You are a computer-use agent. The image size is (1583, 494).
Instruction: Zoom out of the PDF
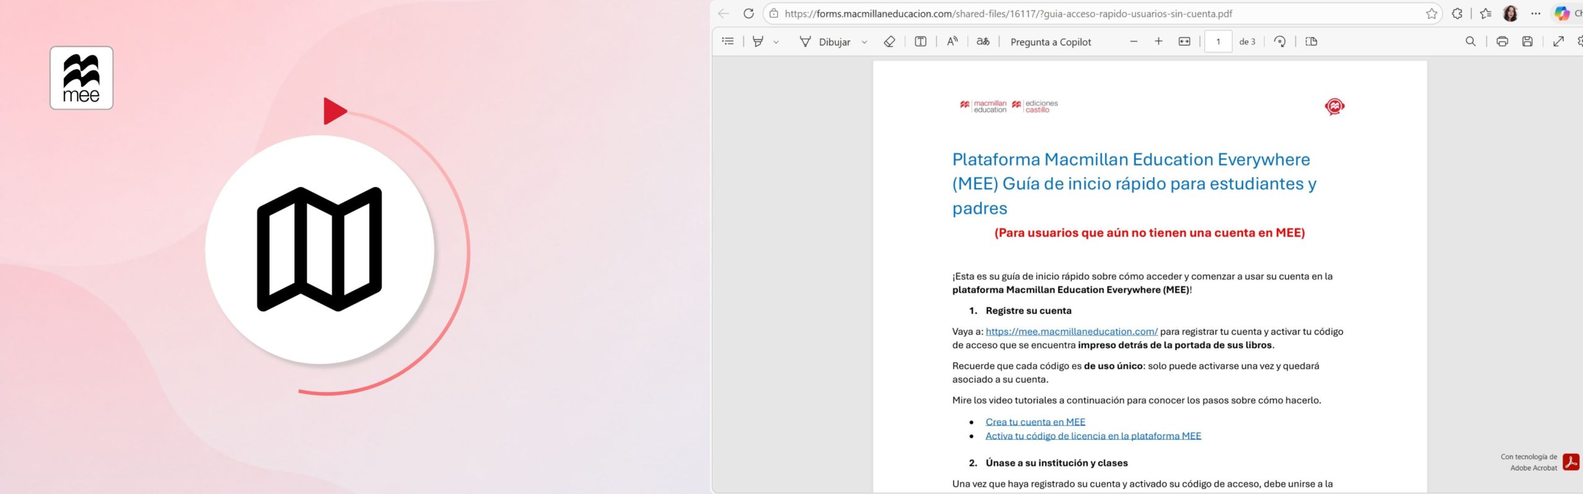pos(1133,41)
